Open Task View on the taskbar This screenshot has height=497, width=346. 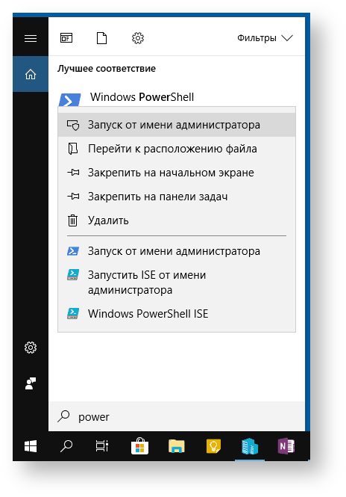(x=102, y=446)
